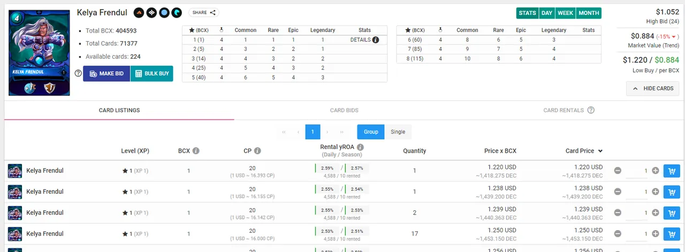Viewport: 685px width, 252px height.
Task: Click the $1.220 low buy price
Action: pos(635,60)
